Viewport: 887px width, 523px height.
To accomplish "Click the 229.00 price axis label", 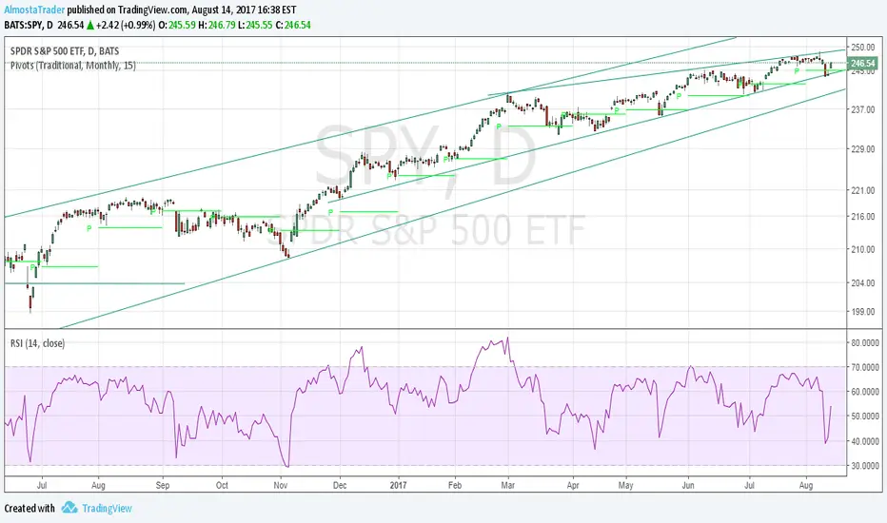I will [862, 148].
